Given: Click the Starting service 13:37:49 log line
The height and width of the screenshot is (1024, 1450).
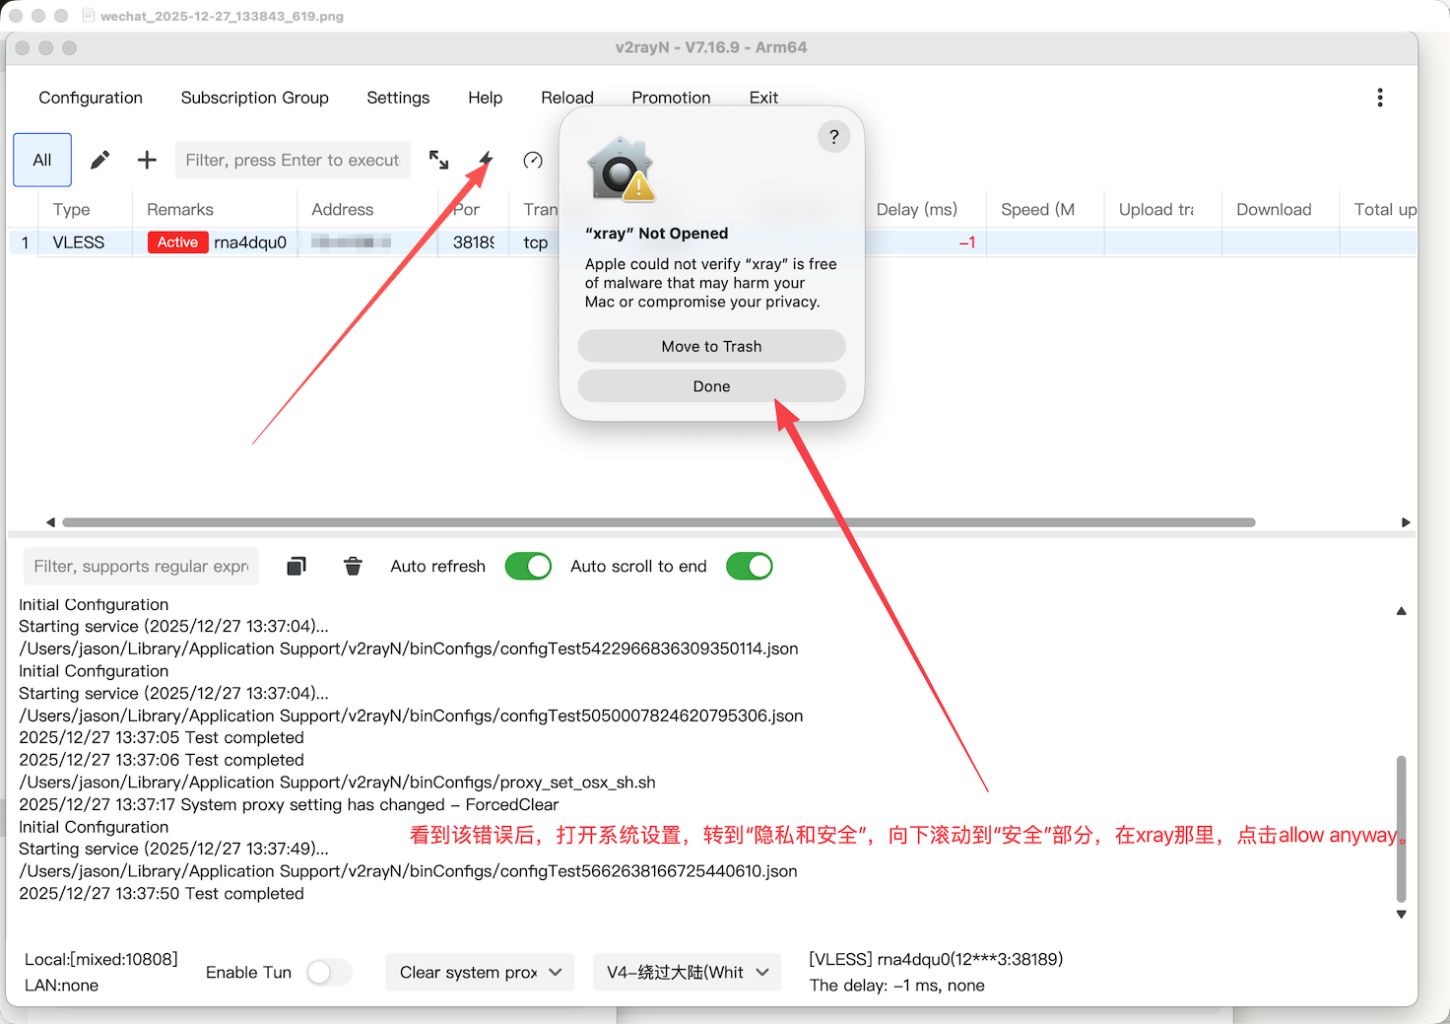Looking at the screenshot, I should (x=173, y=849).
